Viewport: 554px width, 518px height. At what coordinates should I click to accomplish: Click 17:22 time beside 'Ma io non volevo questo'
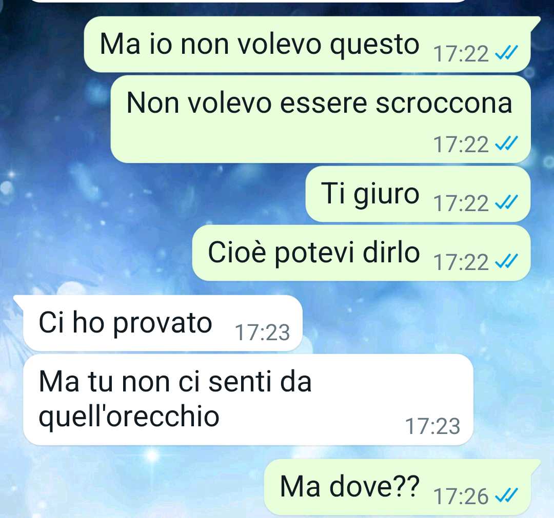[461, 54]
